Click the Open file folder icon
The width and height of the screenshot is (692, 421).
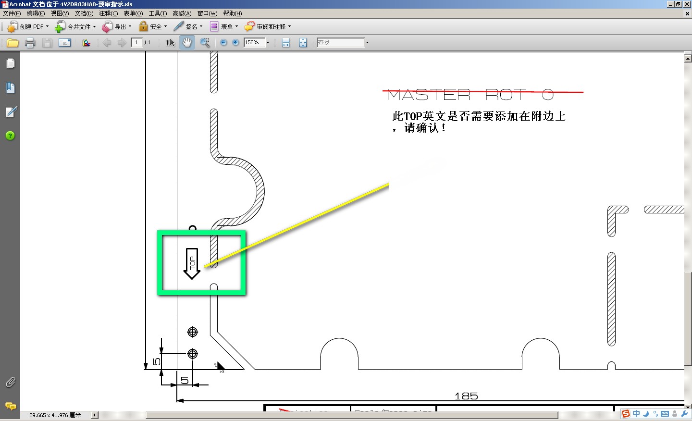click(x=13, y=43)
